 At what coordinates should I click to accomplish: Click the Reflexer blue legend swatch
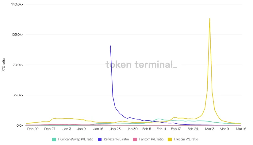(100, 139)
